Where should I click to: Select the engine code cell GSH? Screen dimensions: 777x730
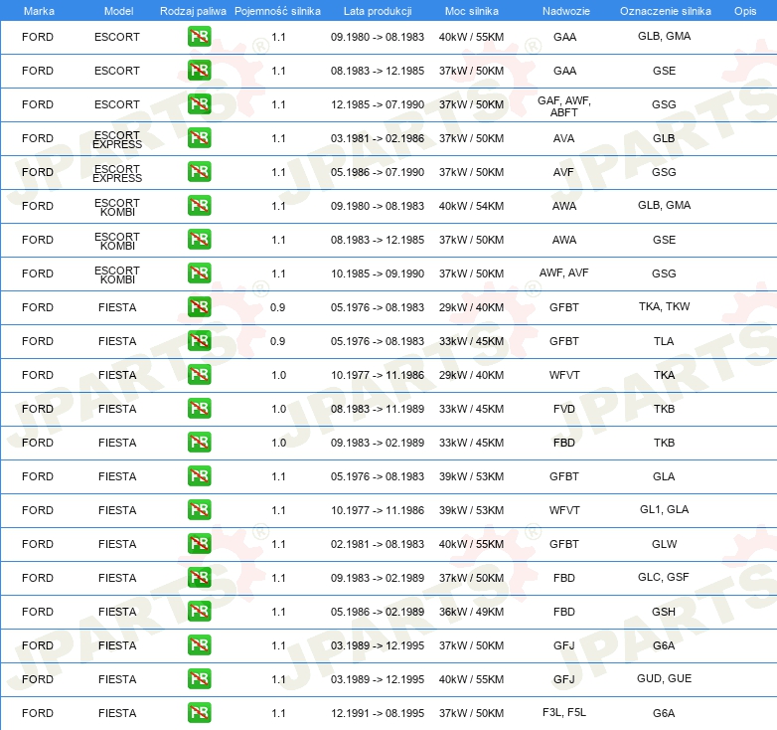(x=664, y=612)
